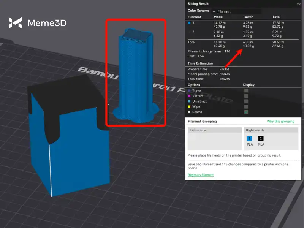This screenshot has height=228, width=304.
Task: Enable Retract display checkbox
Action: 246,96
